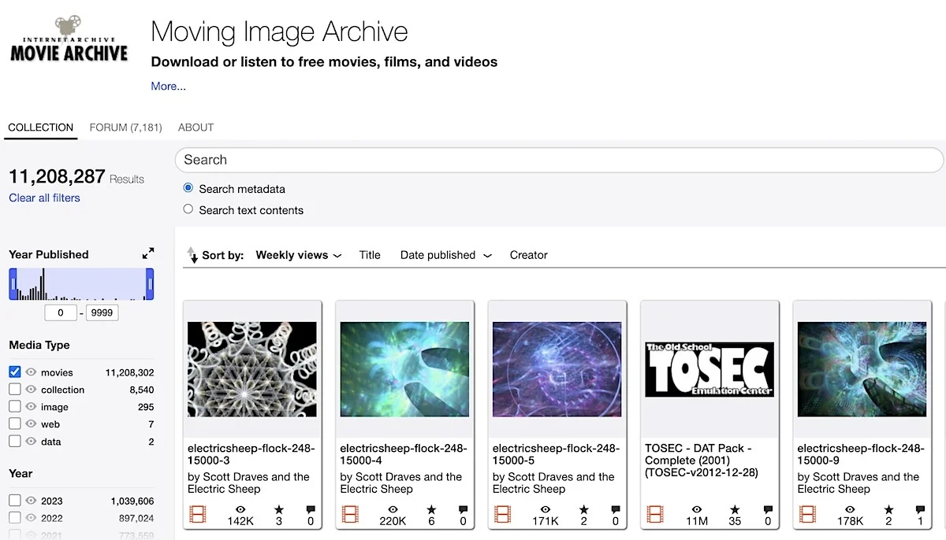The image size is (946, 540).
Task: Click reviews icon on electricsheep-flock-248-15000-4 card
Action: click(x=463, y=510)
